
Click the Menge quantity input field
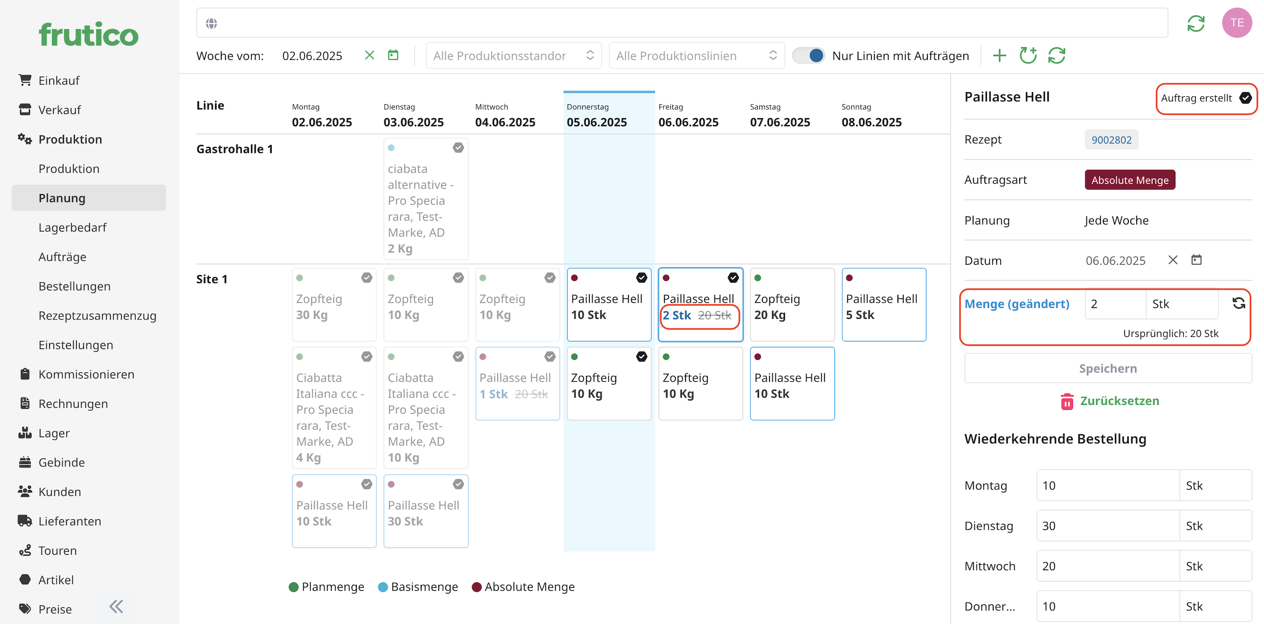pyautogui.click(x=1115, y=304)
